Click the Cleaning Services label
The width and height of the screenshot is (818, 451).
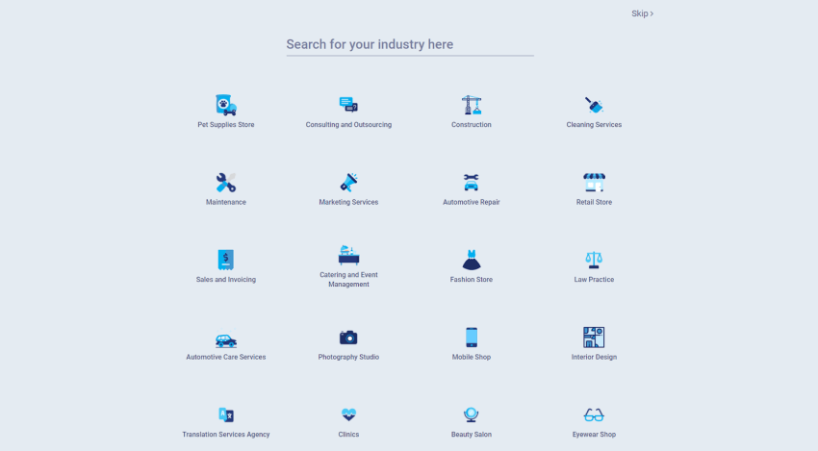[x=594, y=125]
